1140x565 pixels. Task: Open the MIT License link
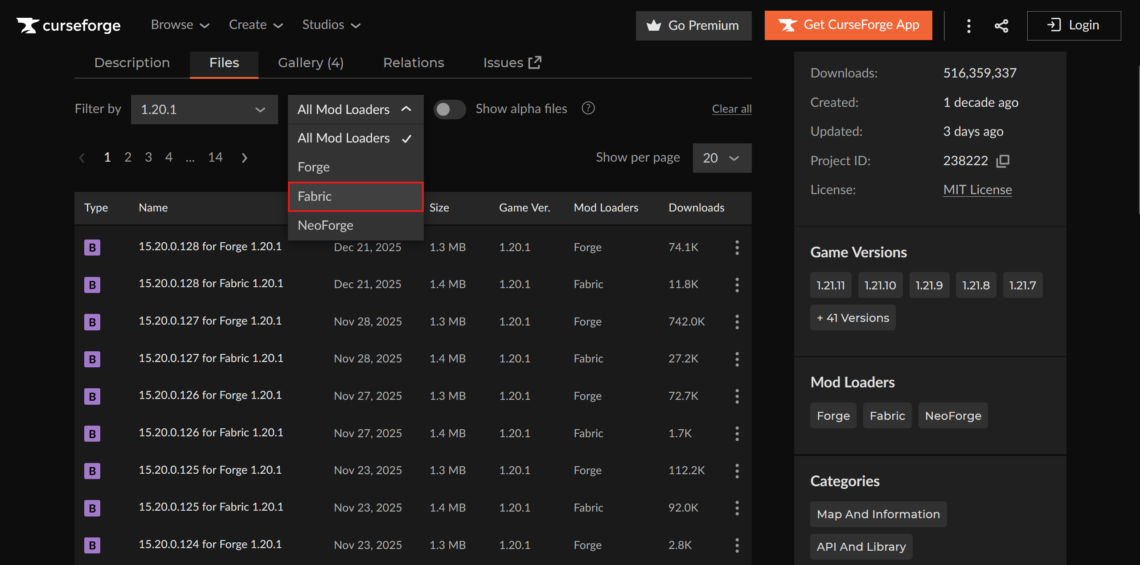pyautogui.click(x=977, y=190)
